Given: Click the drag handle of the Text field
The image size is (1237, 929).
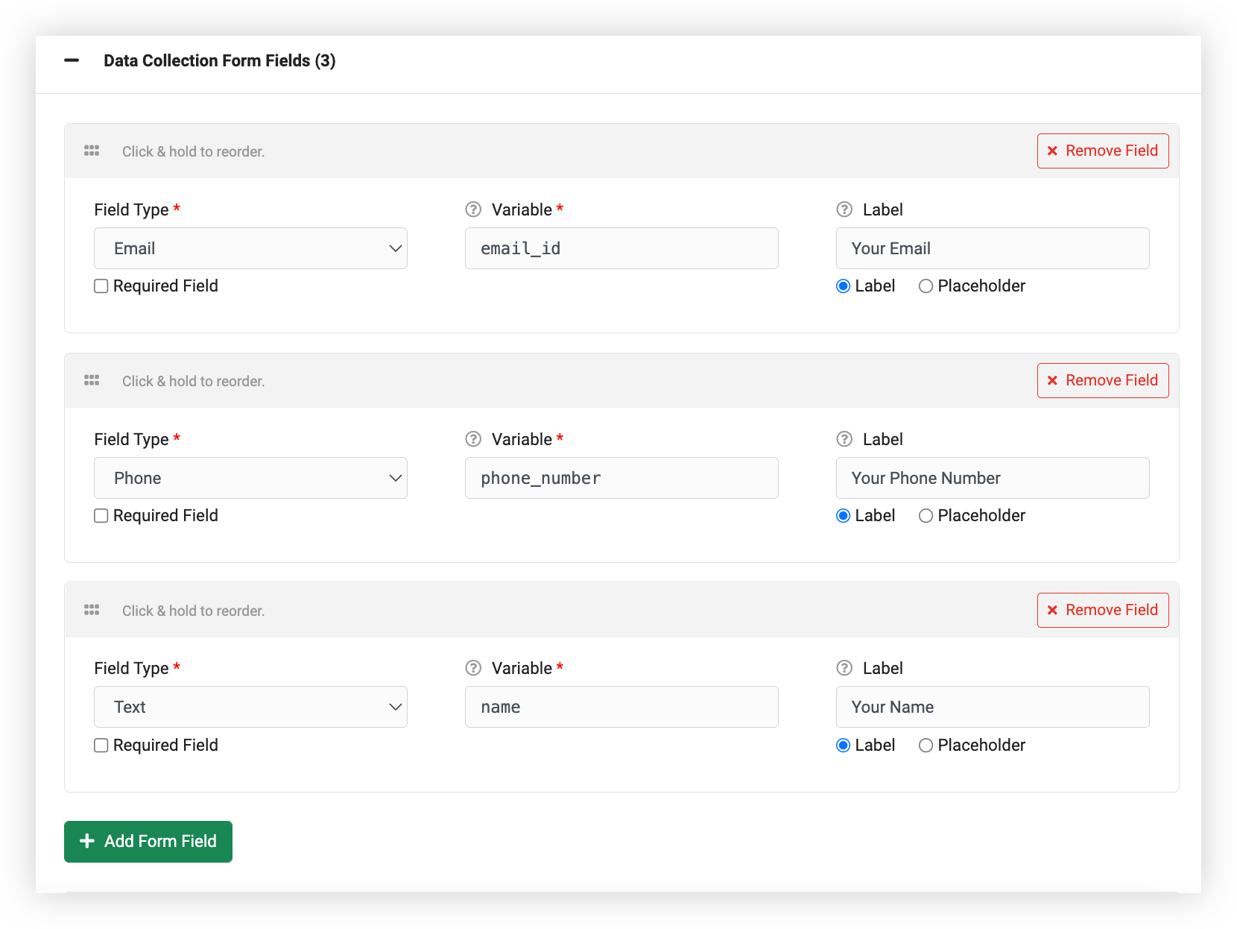Looking at the screenshot, I should pos(92,610).
